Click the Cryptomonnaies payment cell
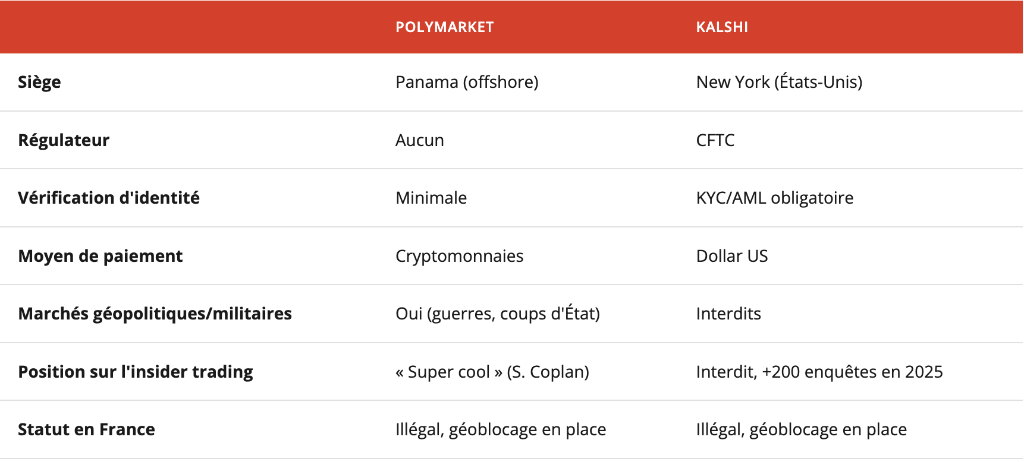Screen dimensions: 1024x462 tap(460, 256)
